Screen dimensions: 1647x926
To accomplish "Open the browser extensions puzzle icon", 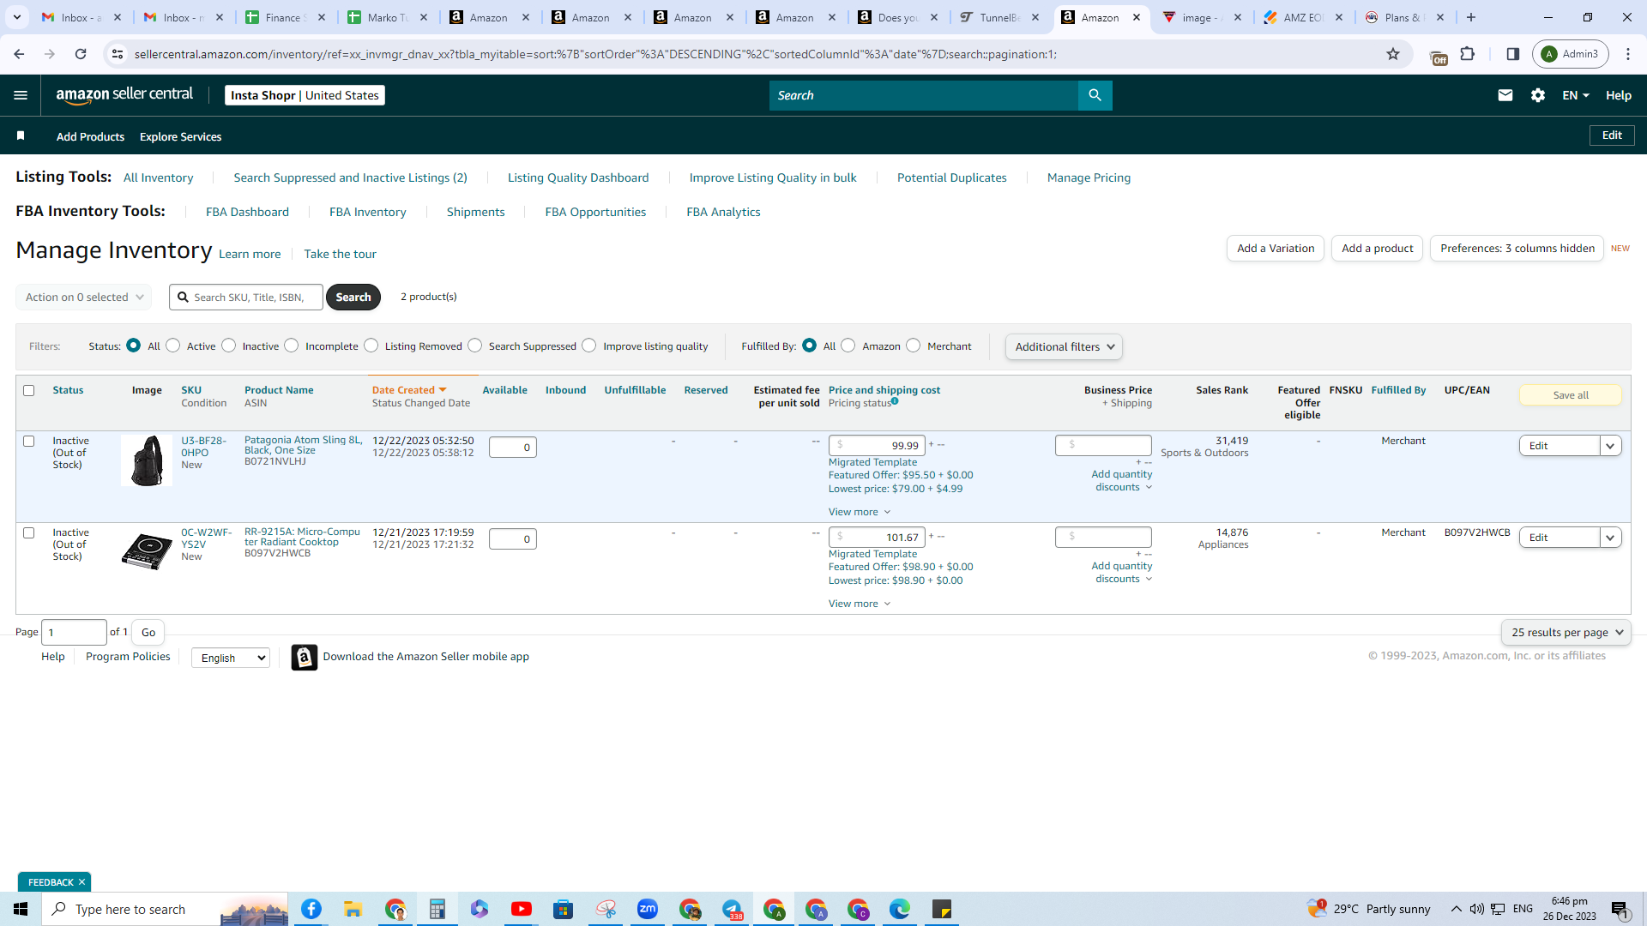I will coord(1468,54).
